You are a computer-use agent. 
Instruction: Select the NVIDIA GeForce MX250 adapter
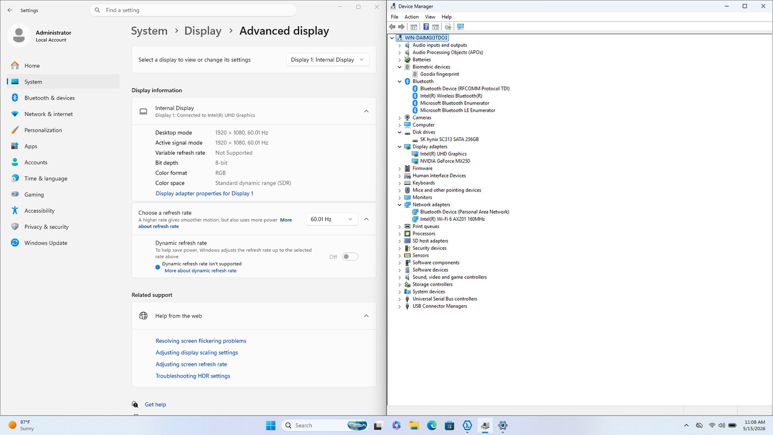tap(444, 161)
